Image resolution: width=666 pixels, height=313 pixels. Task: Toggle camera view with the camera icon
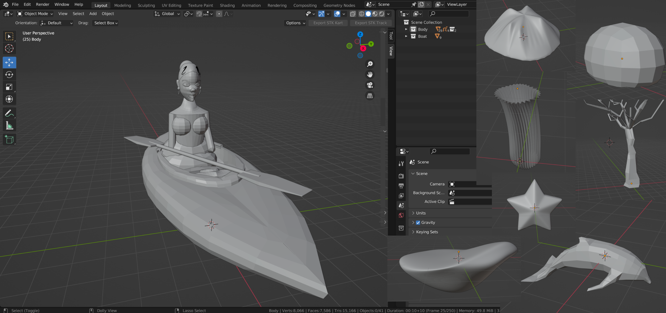(370, 85)
